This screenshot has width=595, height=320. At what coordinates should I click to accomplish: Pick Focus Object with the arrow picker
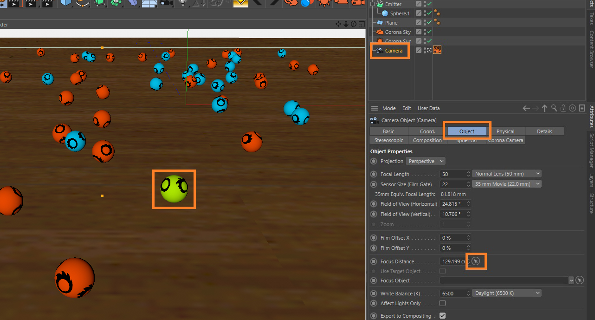(x=580, y=280)
